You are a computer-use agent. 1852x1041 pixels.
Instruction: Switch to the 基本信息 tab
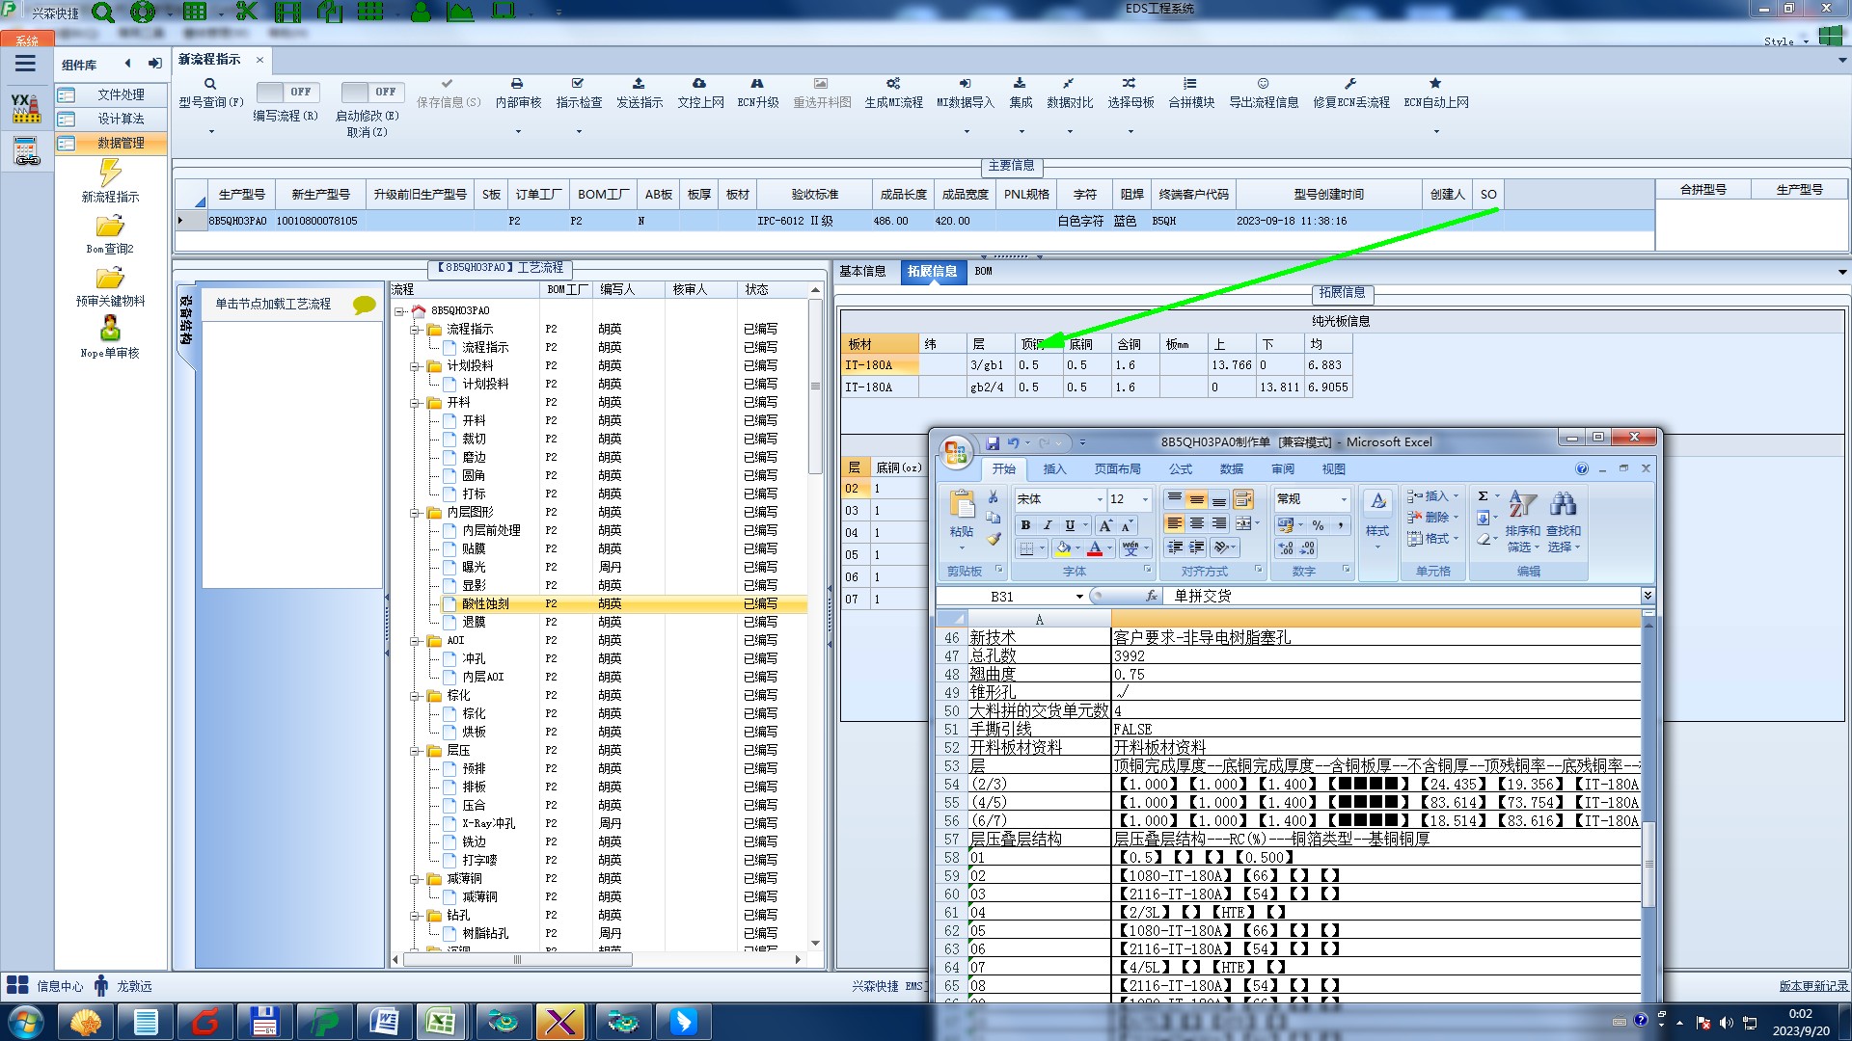[x=862, y=272]
